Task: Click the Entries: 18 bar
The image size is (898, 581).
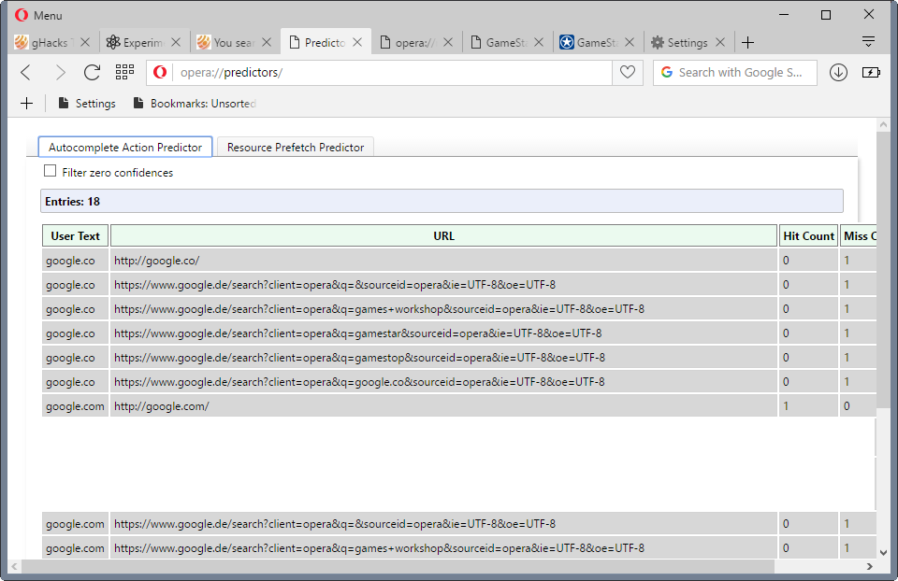Action: tap(442, 201)
